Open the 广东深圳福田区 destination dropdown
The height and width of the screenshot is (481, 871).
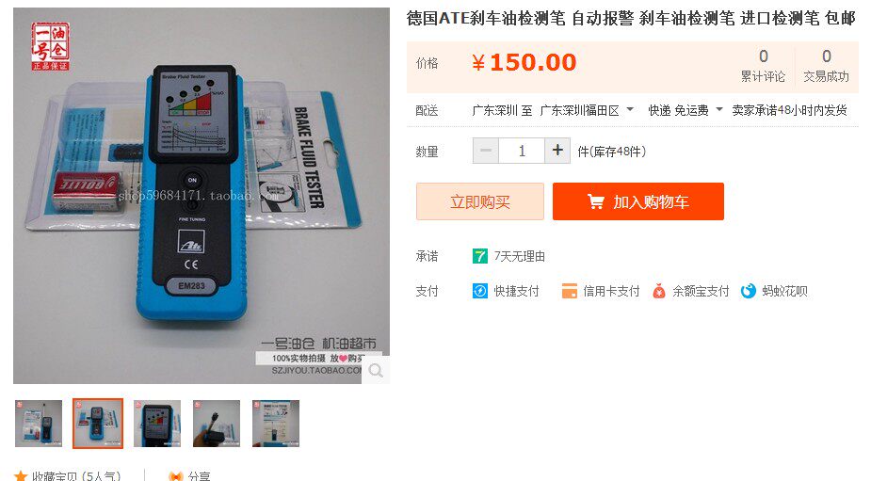587,110
